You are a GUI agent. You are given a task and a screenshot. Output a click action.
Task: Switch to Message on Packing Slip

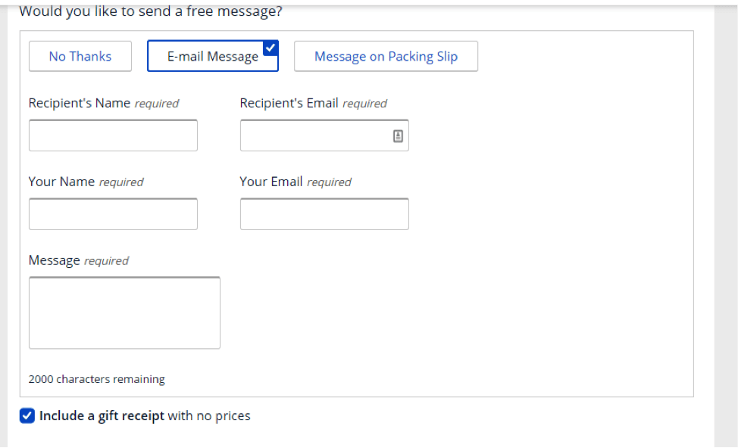[x=386, y=57]
